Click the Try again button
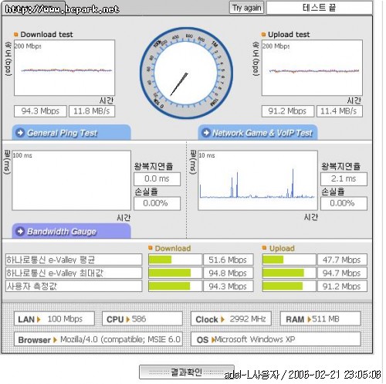Viewport: 386px width, 384px height. pos(246,8)
